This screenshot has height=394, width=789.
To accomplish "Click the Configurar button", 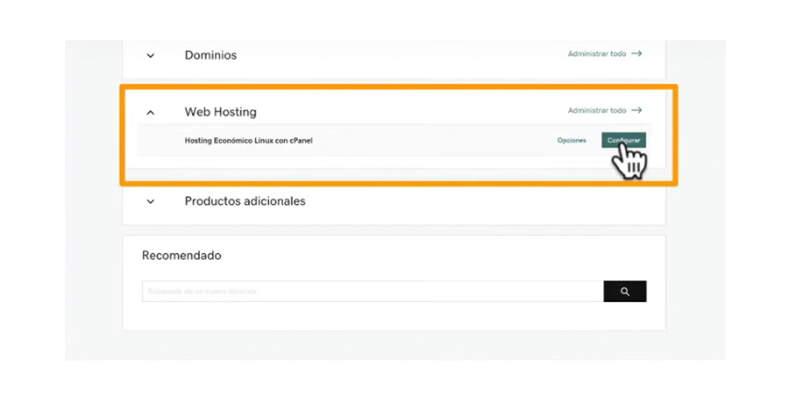I will point(624,140).
